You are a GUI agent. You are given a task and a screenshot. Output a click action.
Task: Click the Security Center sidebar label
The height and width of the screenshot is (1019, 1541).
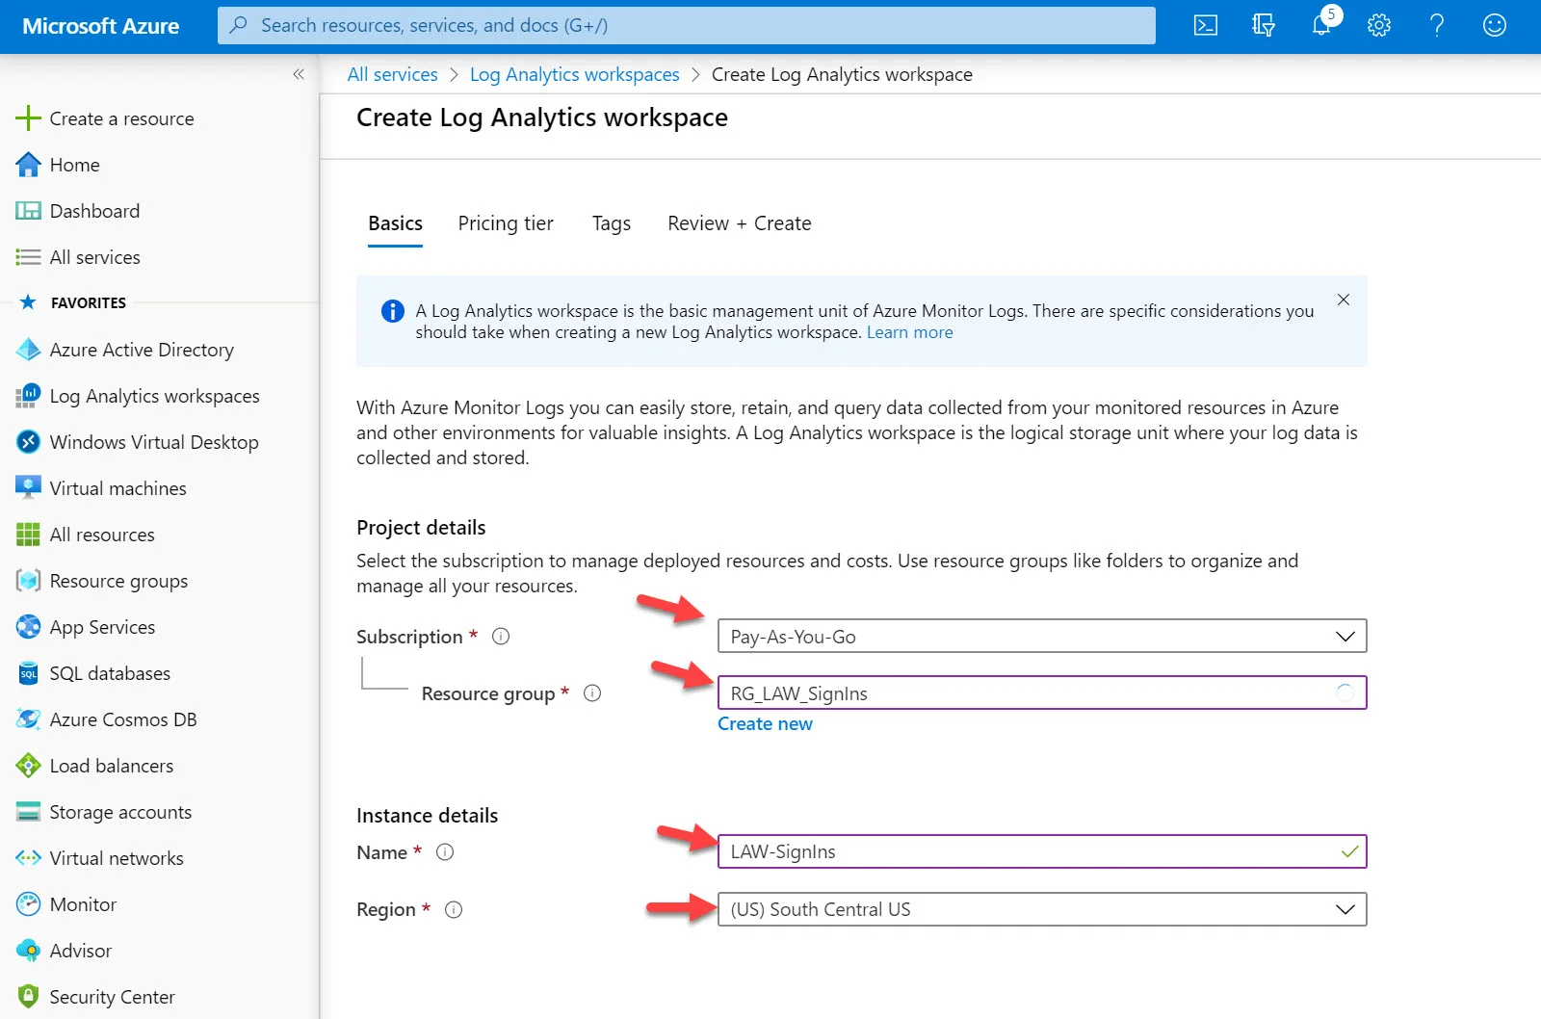tap(112, 997)
